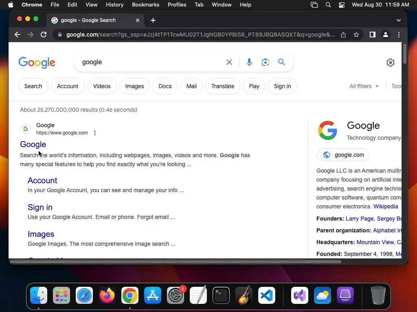This screenshot has height=312, width=417.
Task: Open the Profiles menu
Action: tap(177, 4)
